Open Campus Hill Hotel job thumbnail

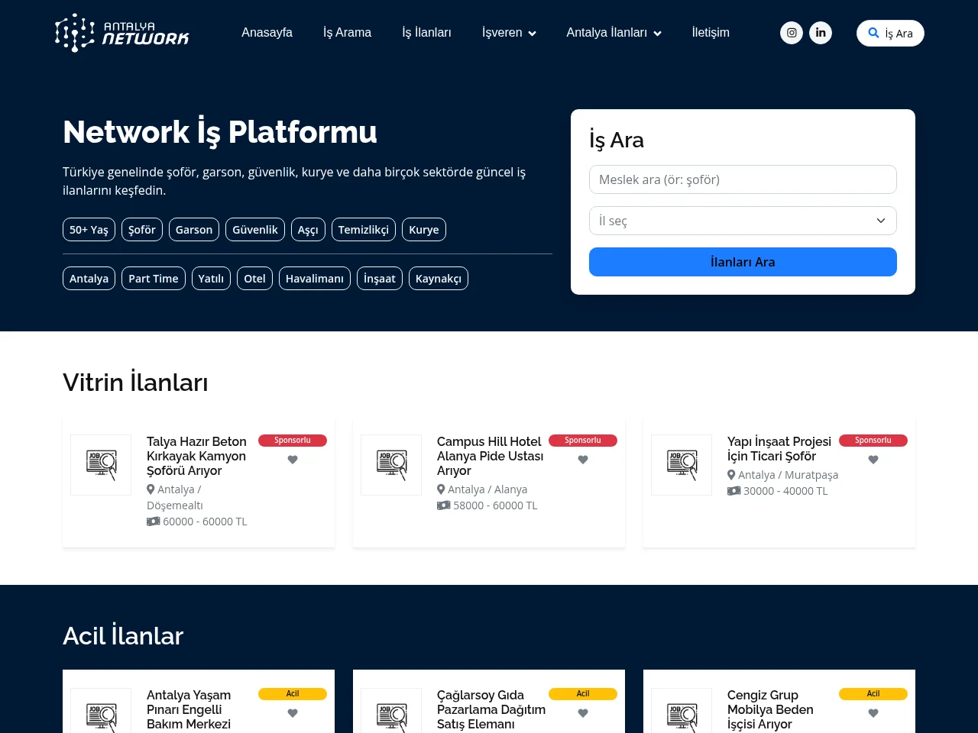pos(391,465)
